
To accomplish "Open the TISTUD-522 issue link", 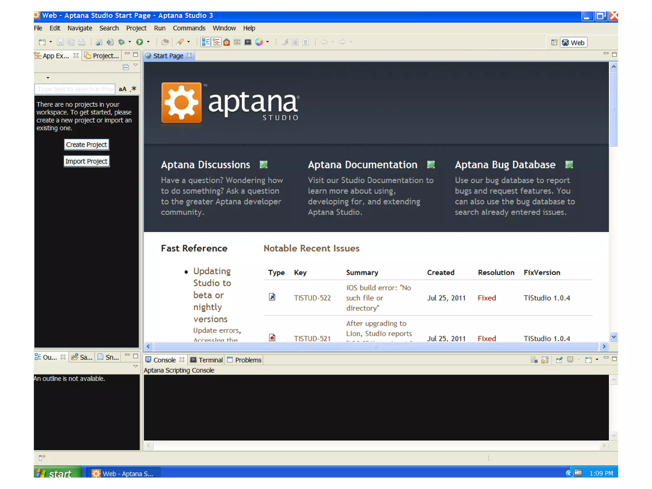I will pos(312,298).
